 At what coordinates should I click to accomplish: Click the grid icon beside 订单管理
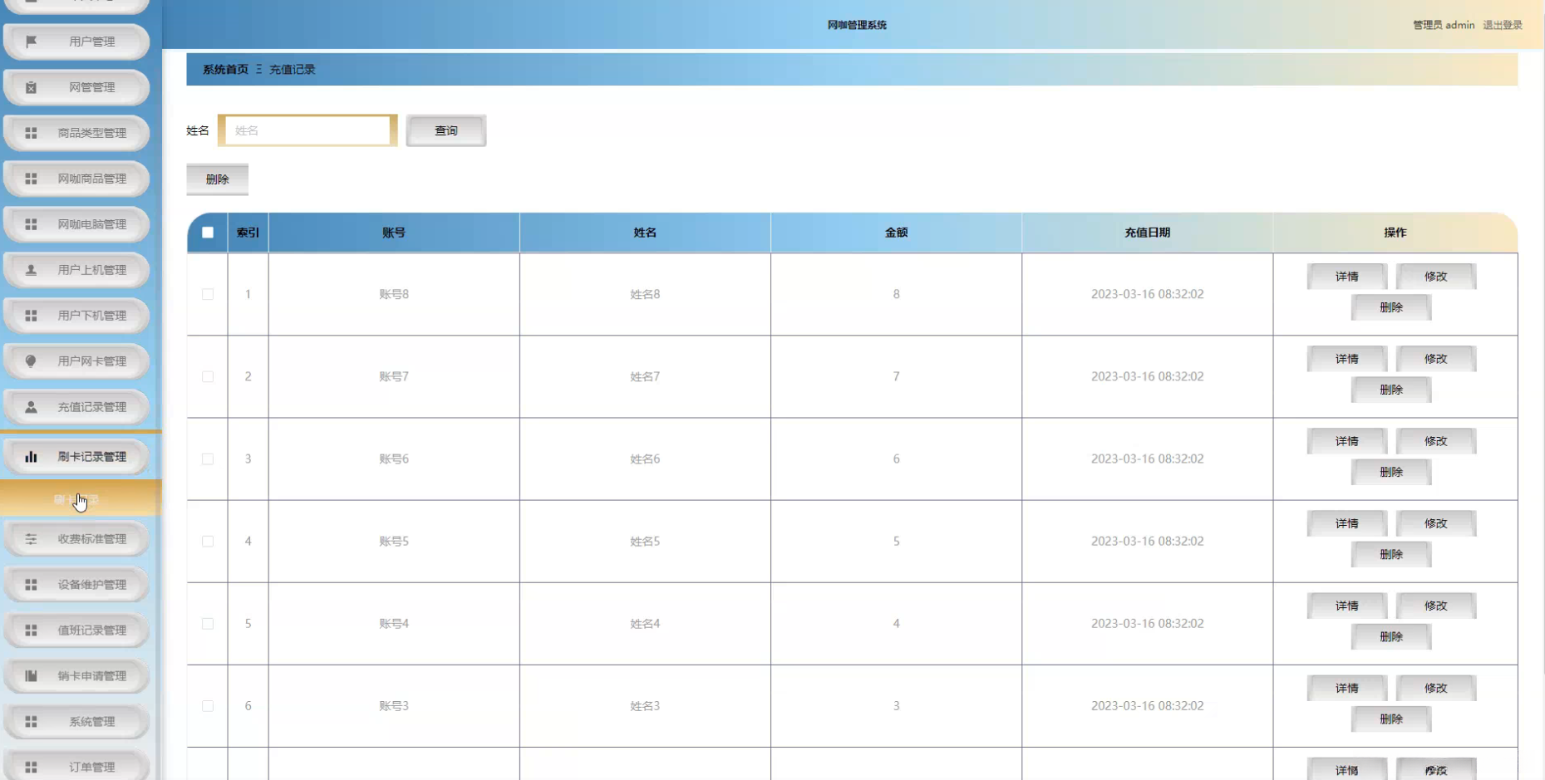point(31,768)
